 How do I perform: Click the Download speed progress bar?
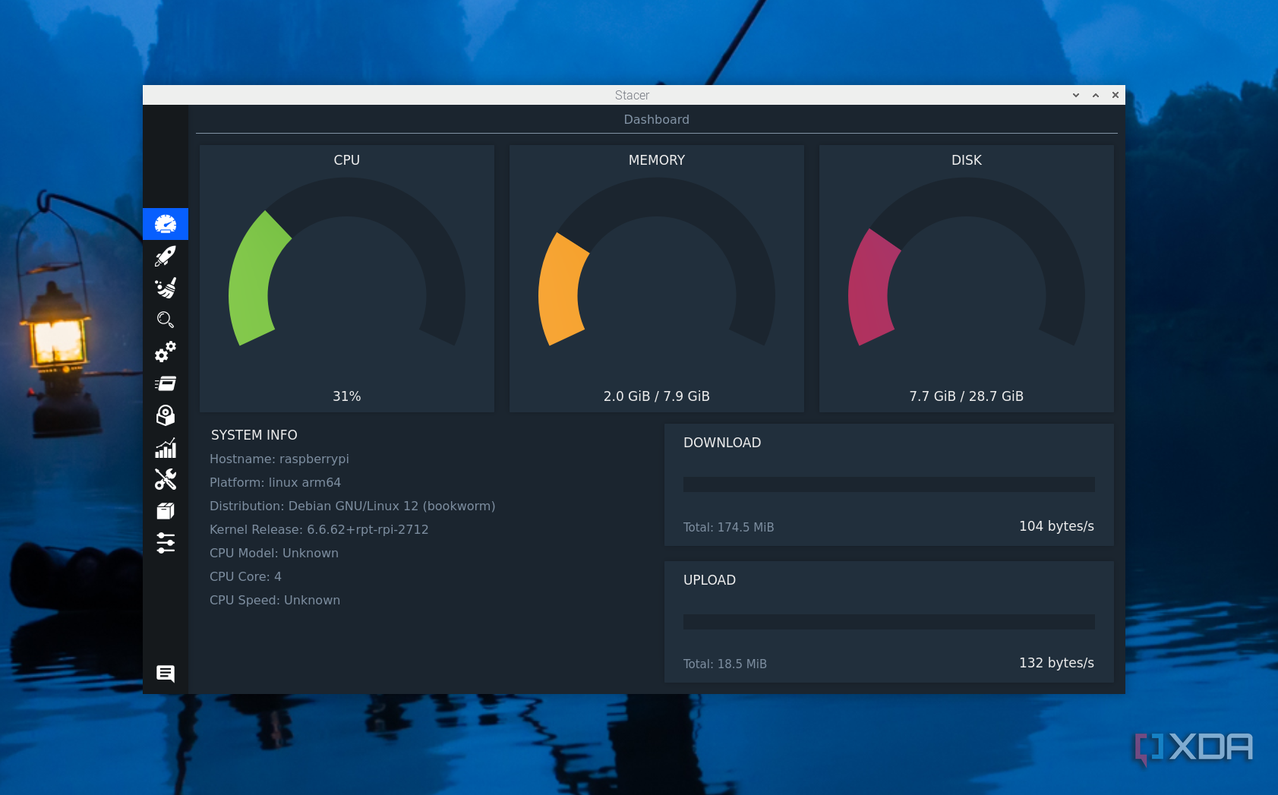coord(889,484)
